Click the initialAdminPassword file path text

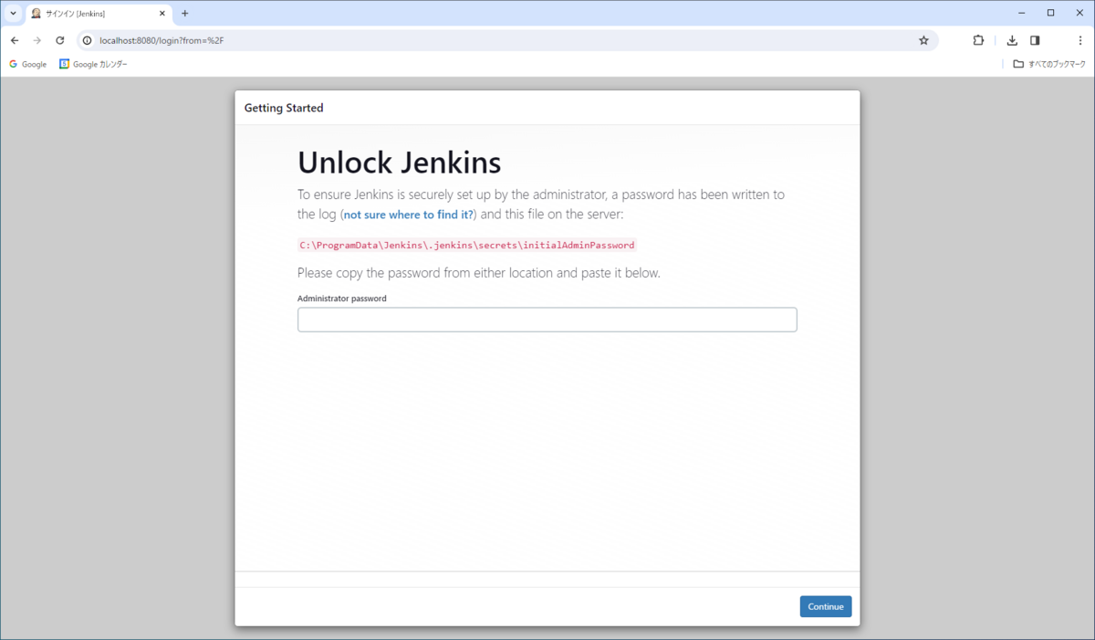coord(467,245)
